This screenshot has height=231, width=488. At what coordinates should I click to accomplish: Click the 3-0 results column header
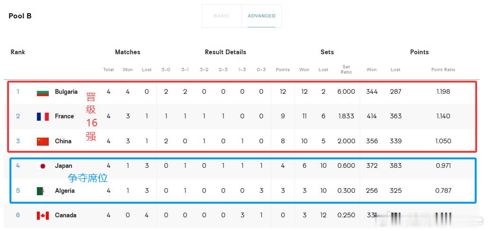[x=166, y=70]
